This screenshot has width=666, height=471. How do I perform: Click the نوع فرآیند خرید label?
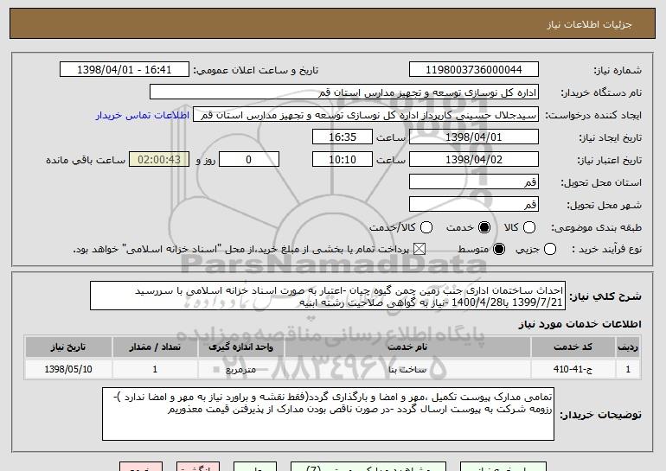pyautogui.click(x=606, y=250)
